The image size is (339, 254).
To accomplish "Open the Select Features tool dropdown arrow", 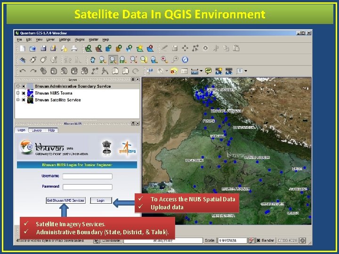I will tap(167, 71).
